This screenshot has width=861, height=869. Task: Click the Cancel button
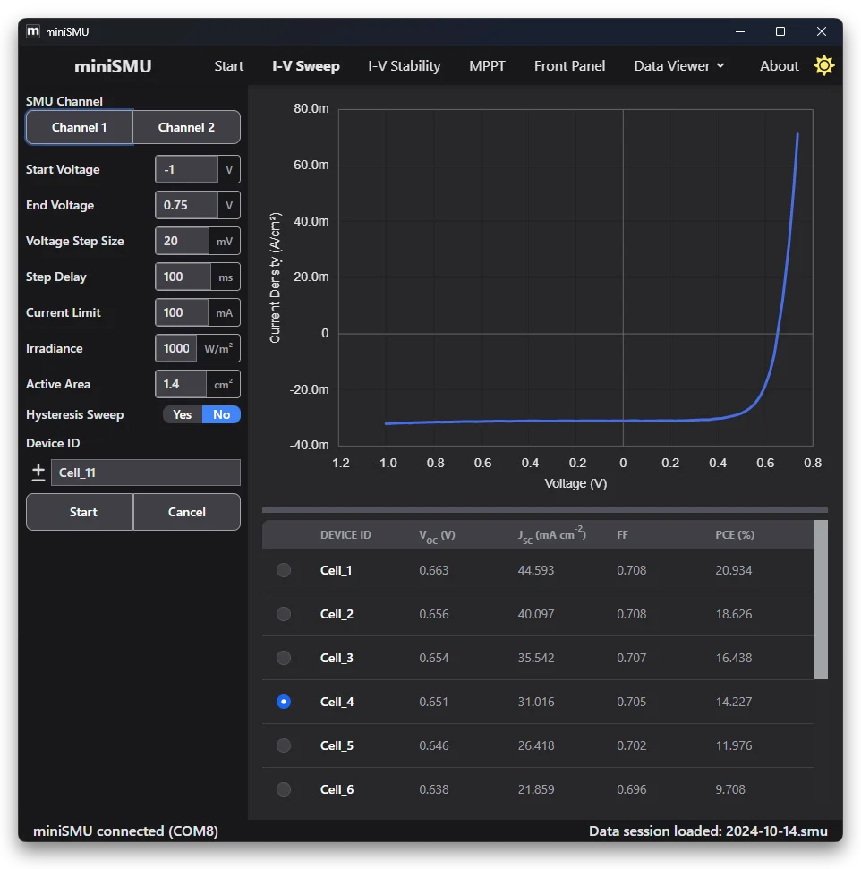[187, 512]
